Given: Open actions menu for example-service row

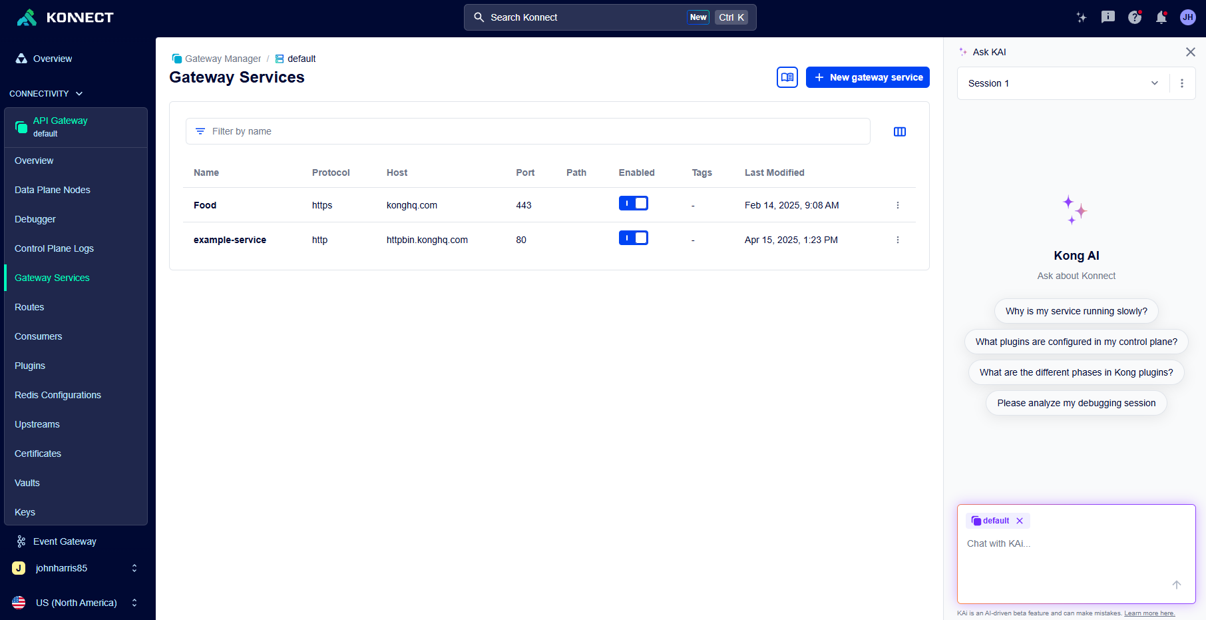Looking at the screenshot, I should [x=897, y=240].
